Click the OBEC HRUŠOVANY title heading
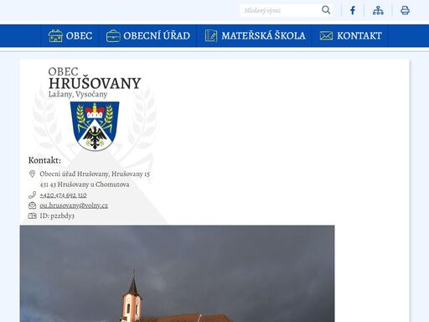 (x=95, y=79)
